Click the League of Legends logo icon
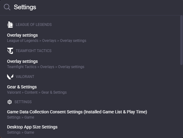Image resolution: width=183 pixels, height=138 pixels. [10, 25]
